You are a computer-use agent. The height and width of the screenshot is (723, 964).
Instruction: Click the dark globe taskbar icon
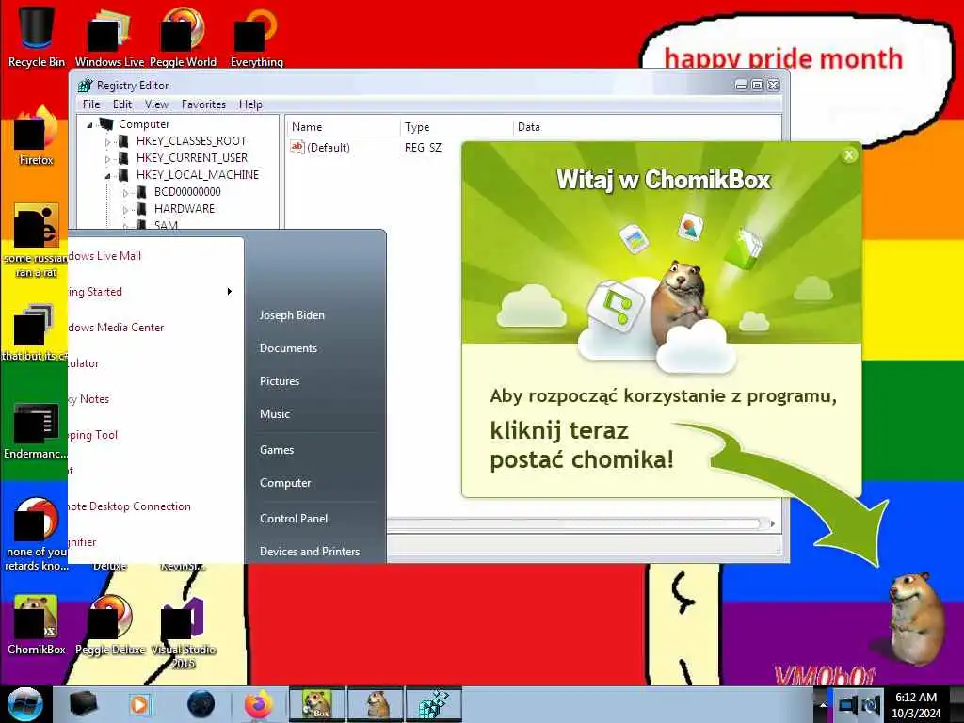[x=201, y=704]
